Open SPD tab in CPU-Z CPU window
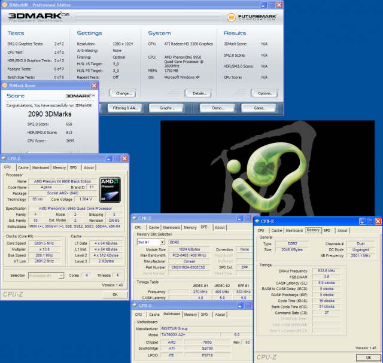 73,167
